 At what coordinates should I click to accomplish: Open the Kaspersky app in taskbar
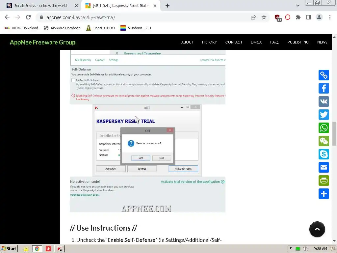(60, 249)
